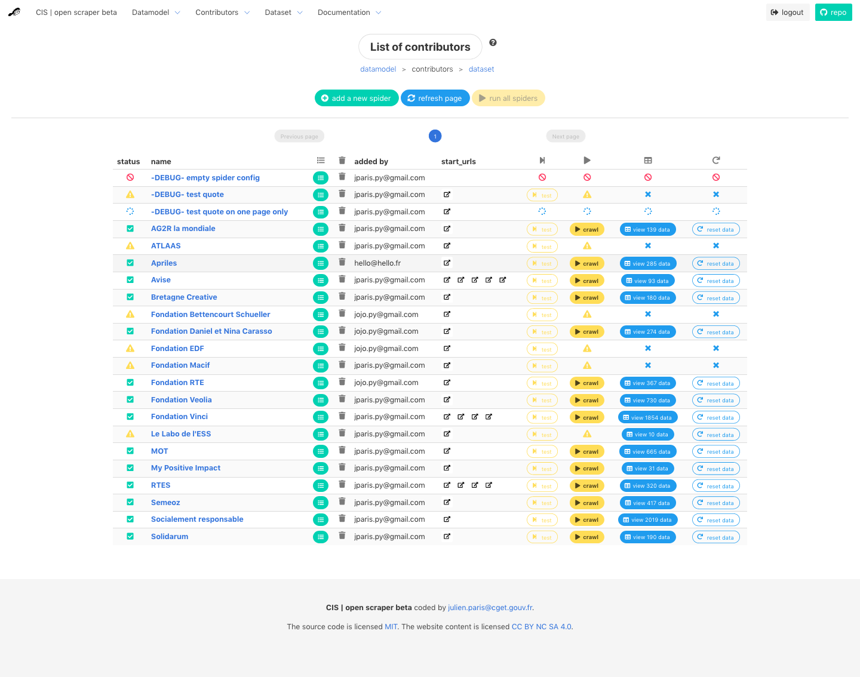Click status checkbox for Apriles
Image resolution: width=860 pixels, height=677 pixels.
coord(130,263)
